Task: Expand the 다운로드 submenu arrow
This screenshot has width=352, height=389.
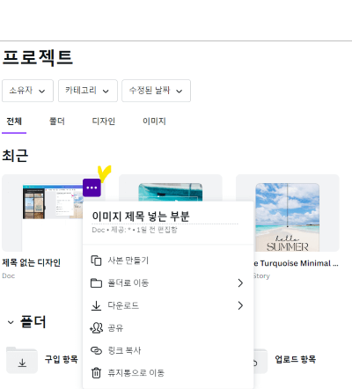Action: (x=240, y=305)
